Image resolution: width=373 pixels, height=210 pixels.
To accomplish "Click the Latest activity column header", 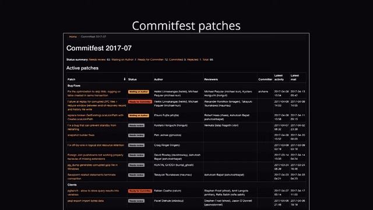I will click(x=279, y=78).
